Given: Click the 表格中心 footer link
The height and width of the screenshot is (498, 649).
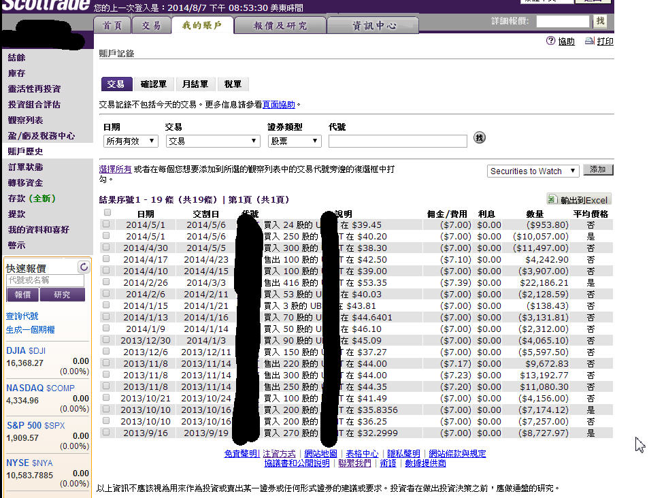Looking at the screenshot, I should coord(362,454).
